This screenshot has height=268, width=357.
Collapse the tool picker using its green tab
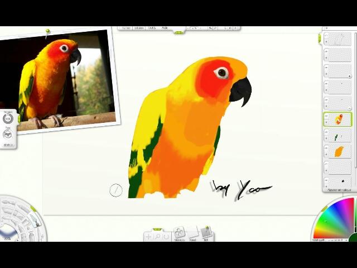coord(33,208)
